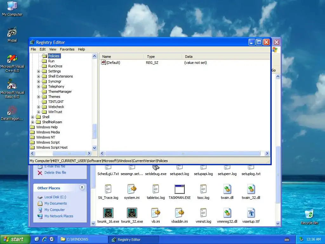
Task: Click registry tree scroll down arrow
Action: (94, 148)
